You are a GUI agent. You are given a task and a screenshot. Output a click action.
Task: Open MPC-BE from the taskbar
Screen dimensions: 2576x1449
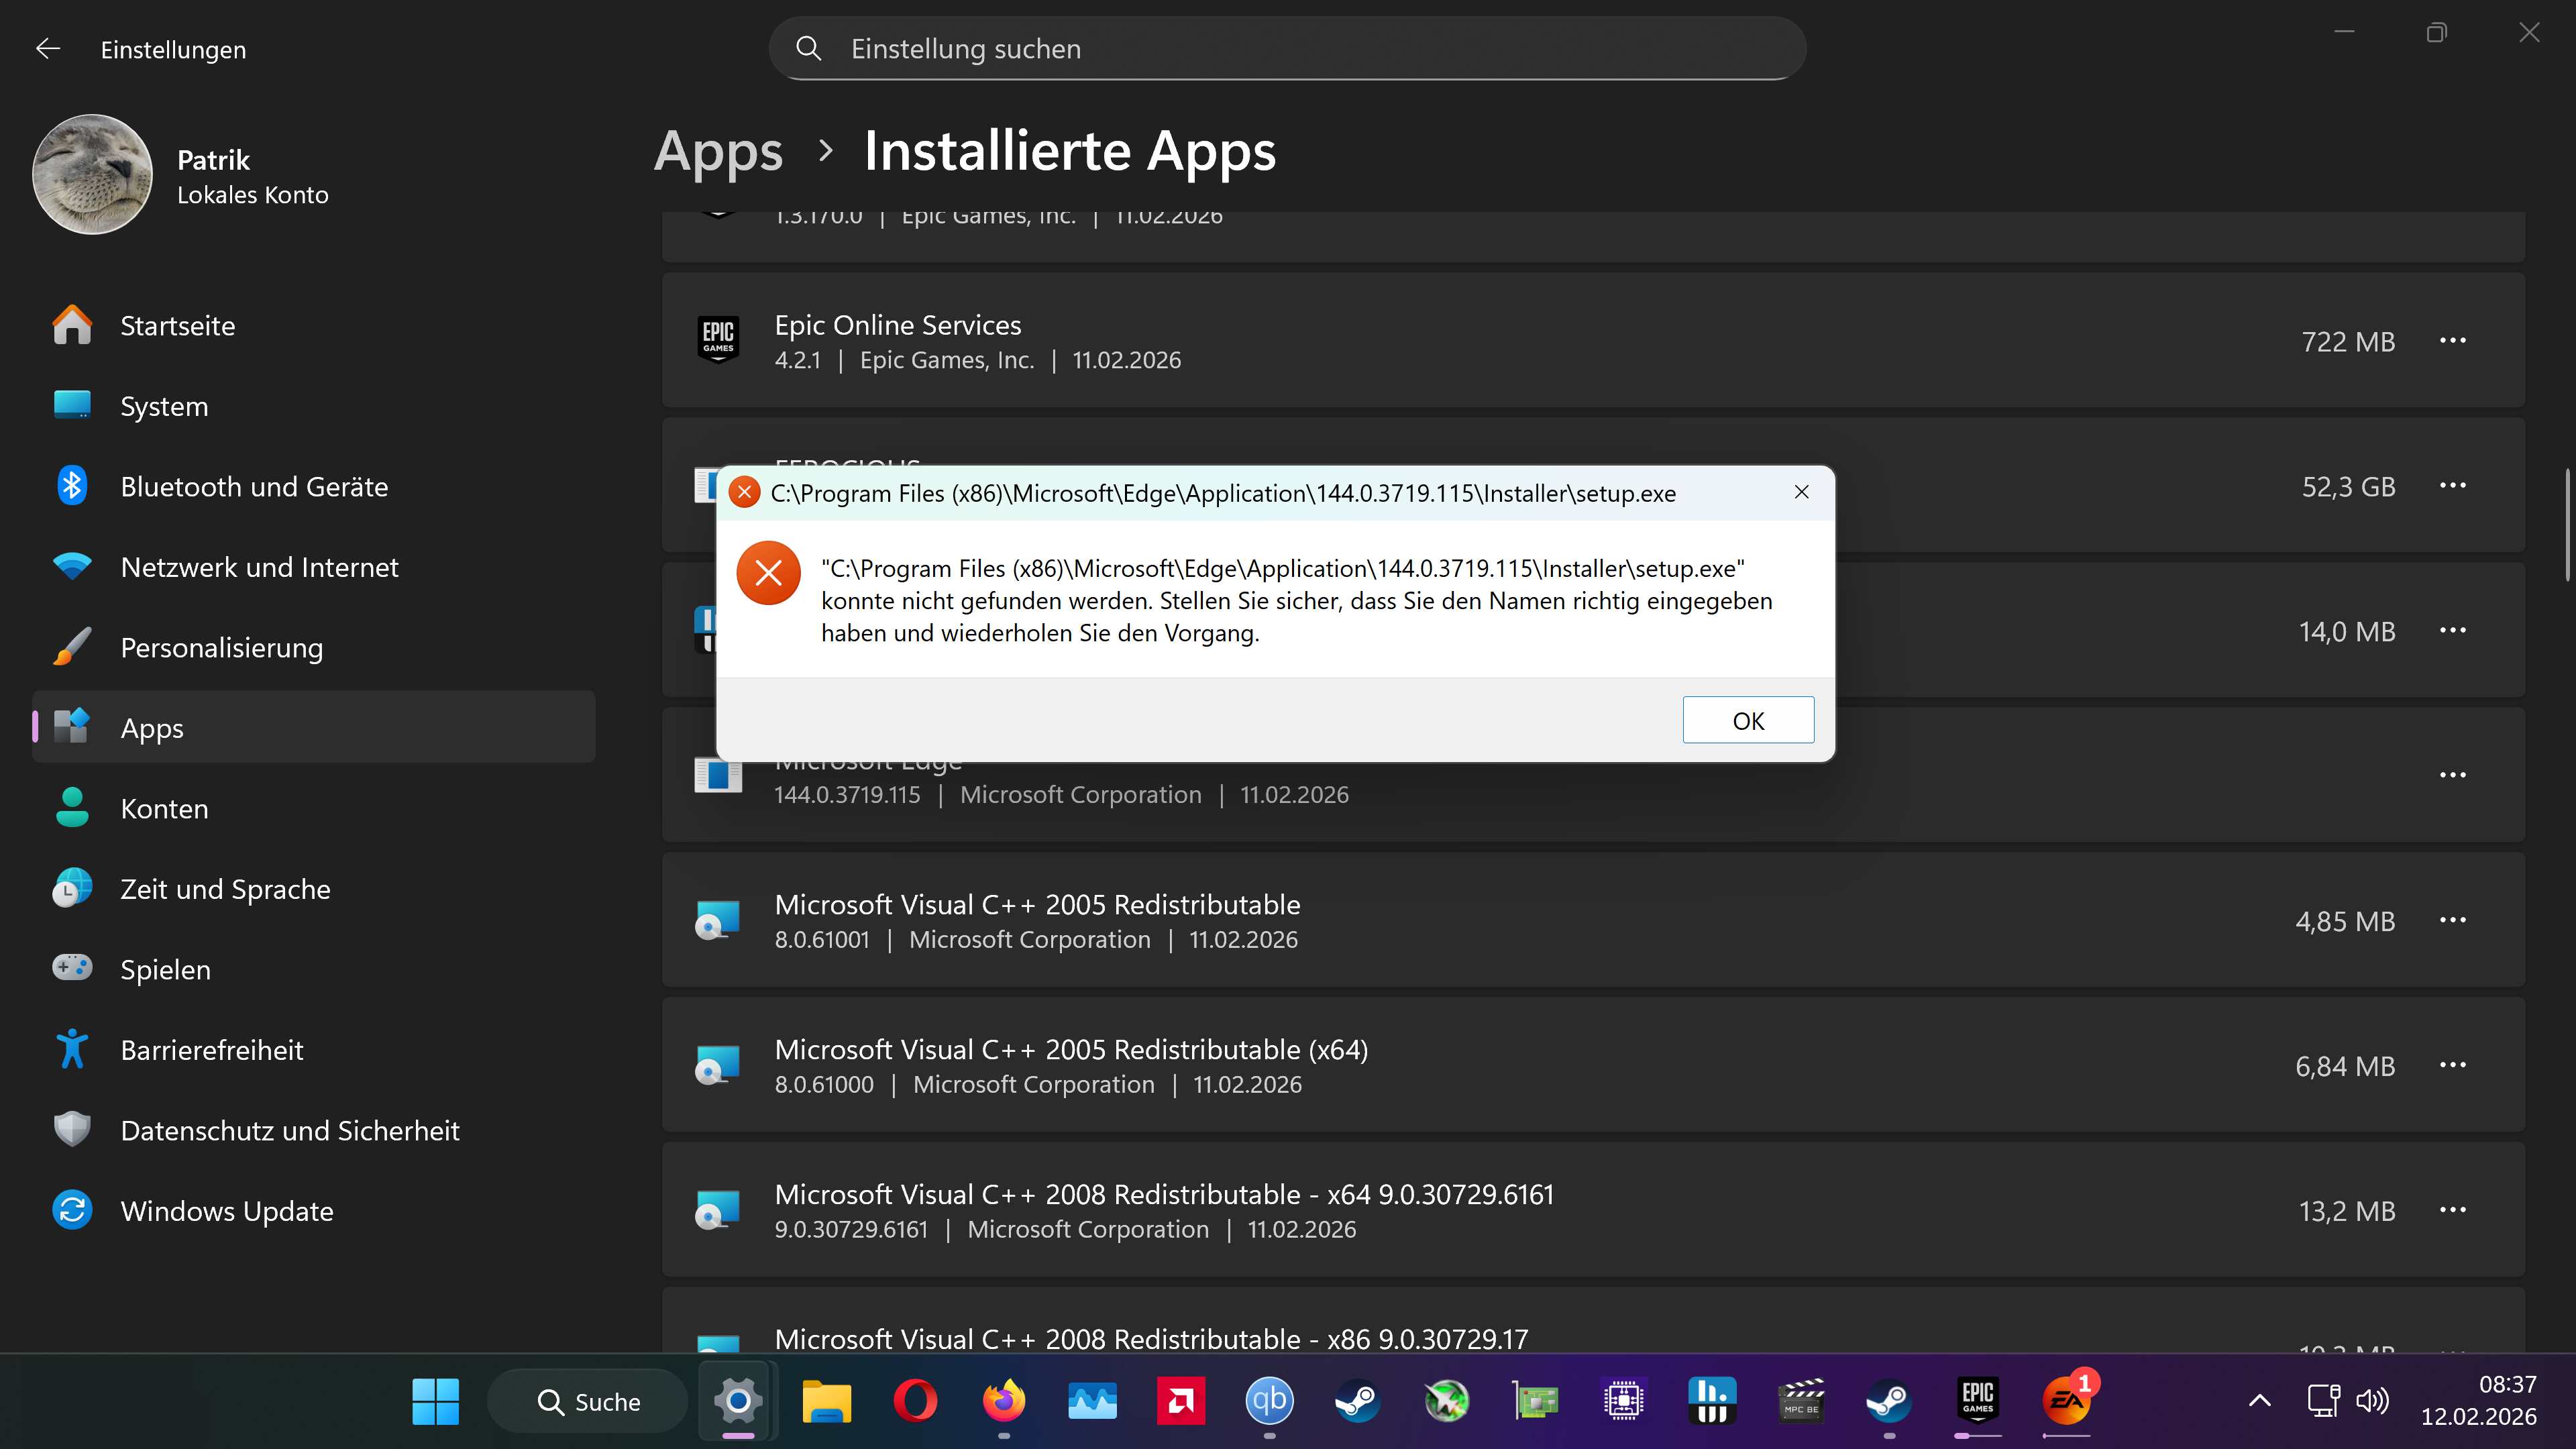[x=1801, y=1401]
